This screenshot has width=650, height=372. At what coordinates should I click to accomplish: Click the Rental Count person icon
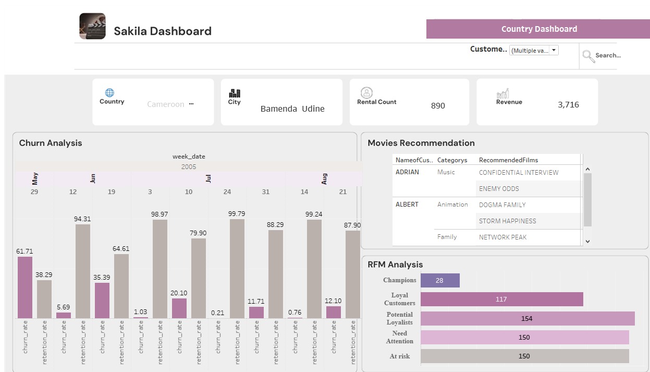click(366, 93)
